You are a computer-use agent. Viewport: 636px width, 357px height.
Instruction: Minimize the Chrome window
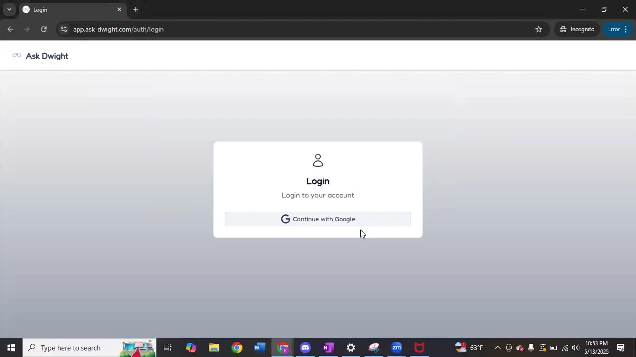582,9
